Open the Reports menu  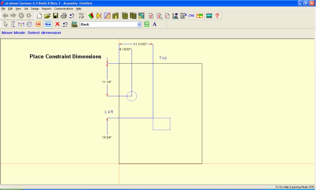pos(46,8)
